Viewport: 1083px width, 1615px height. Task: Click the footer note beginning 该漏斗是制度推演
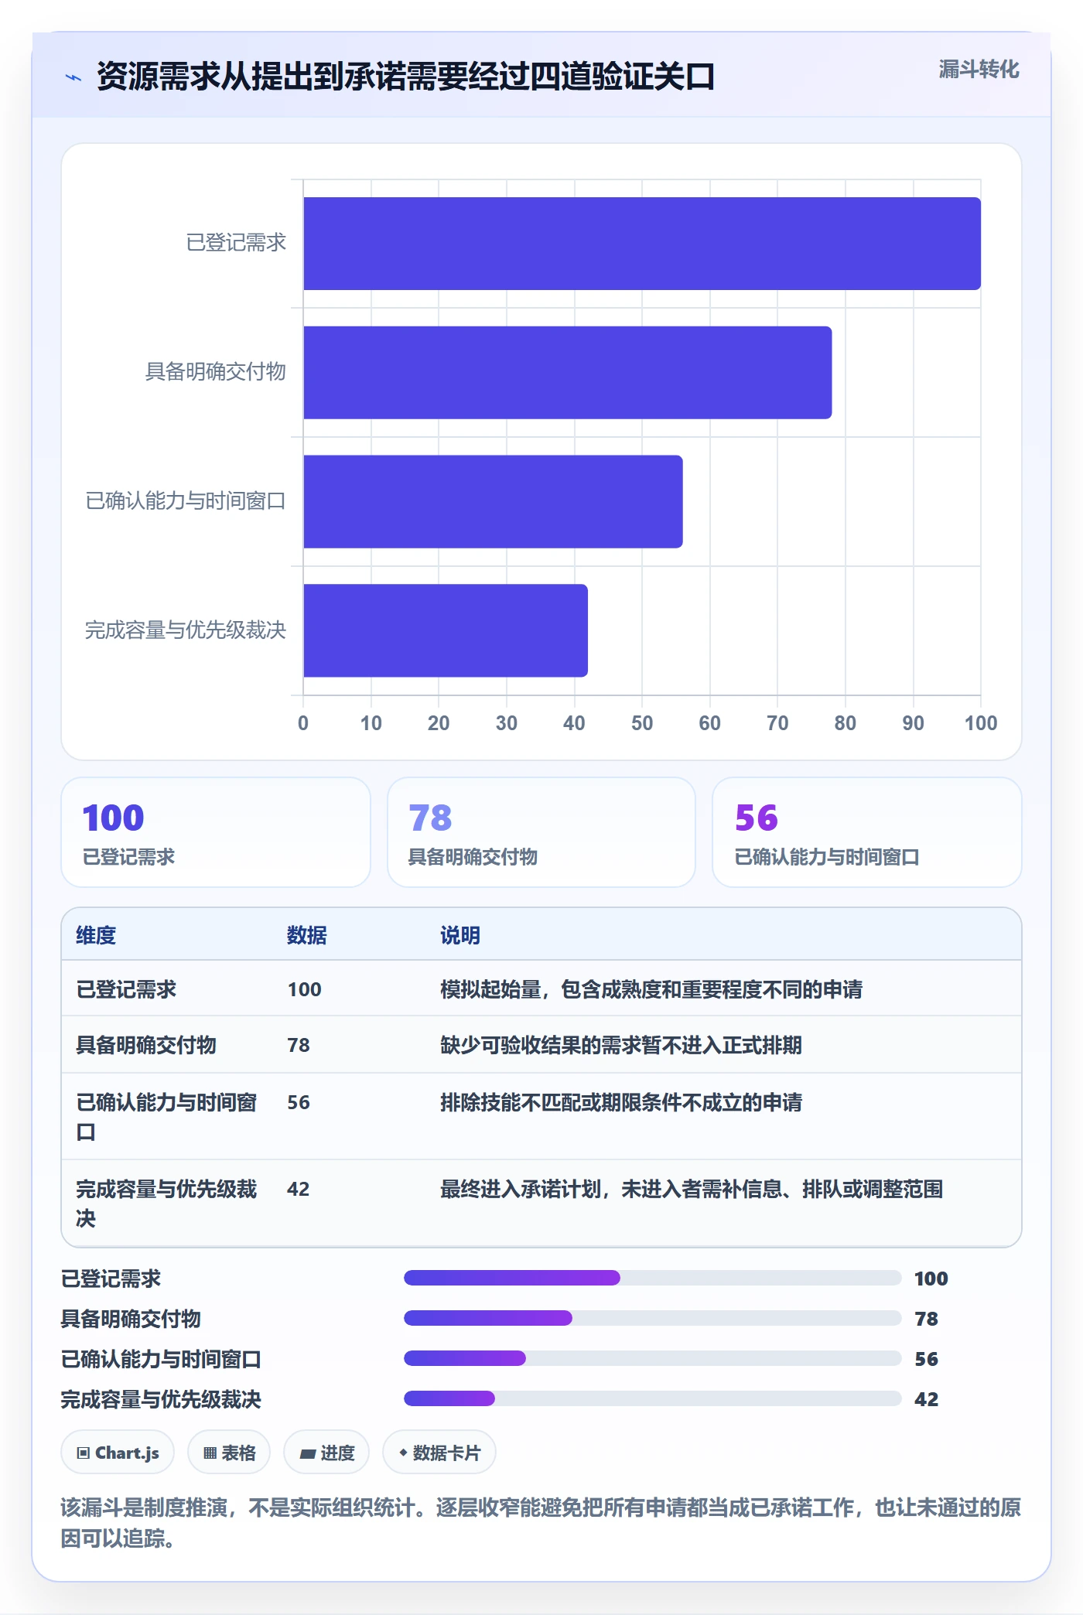(x=541, y=1522)
